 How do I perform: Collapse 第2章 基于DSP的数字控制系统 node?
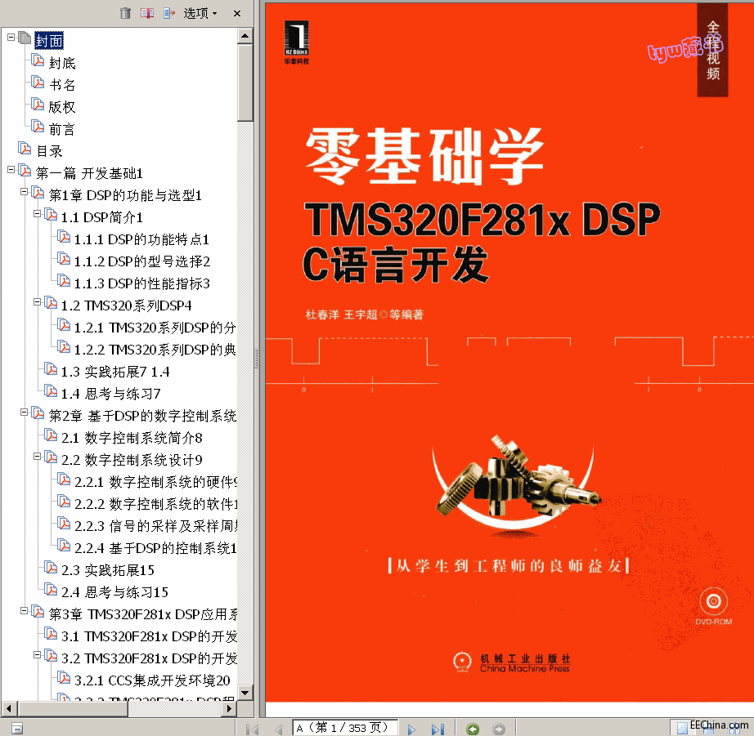24,413
